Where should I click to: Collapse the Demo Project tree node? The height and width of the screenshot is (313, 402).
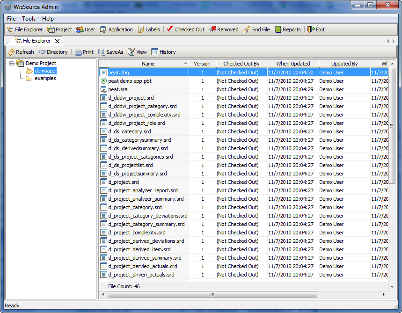pyautogui.click(x=12, y=63)
